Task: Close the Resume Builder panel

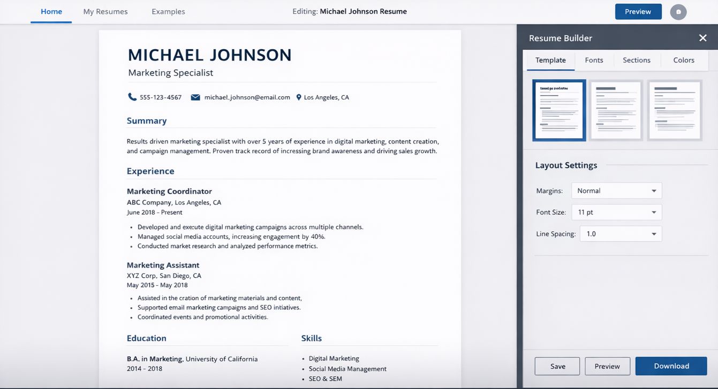Action: coord(702,38)
